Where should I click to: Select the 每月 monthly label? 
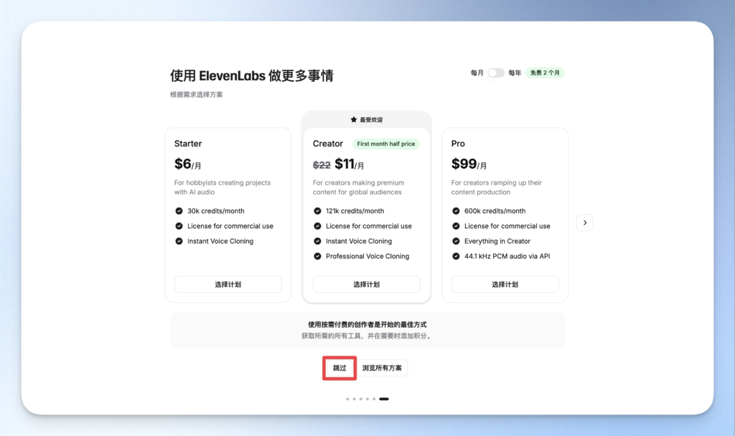point(477,73)
